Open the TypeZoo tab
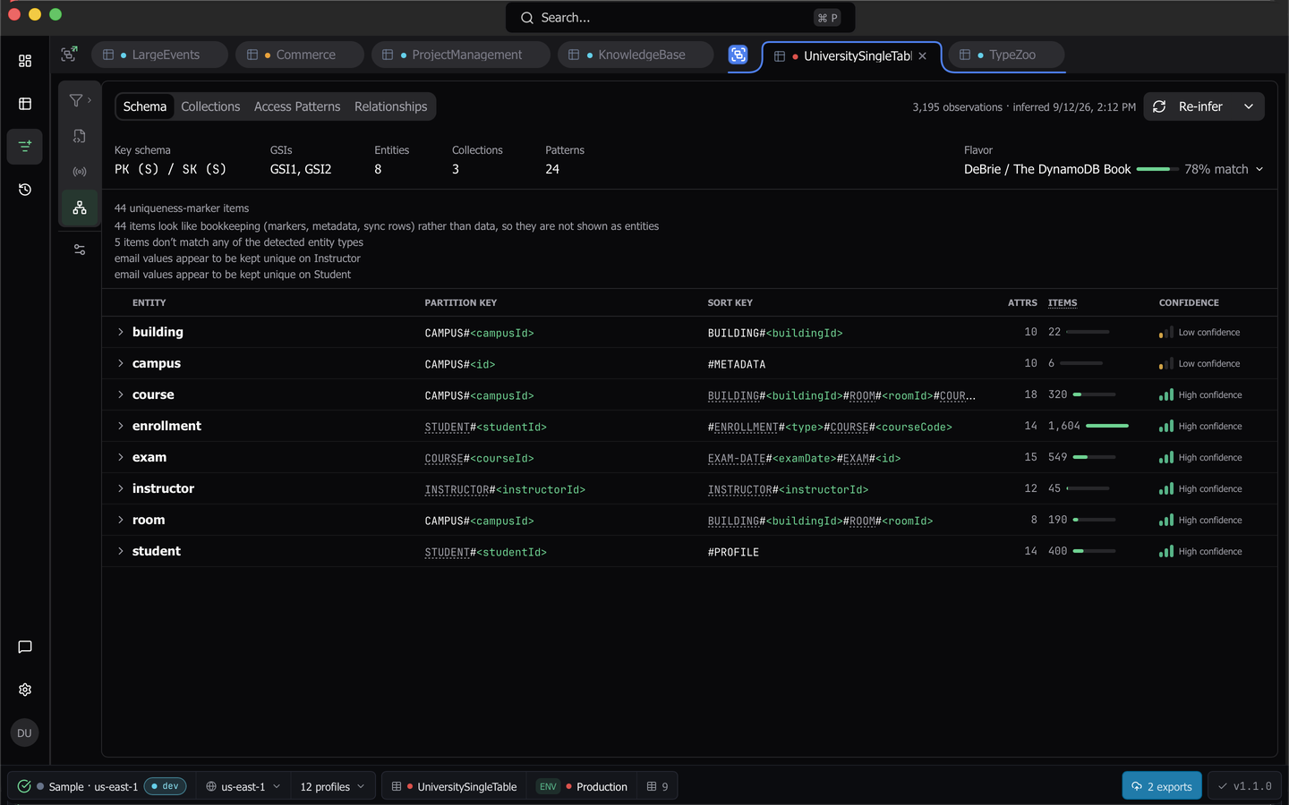Viewport: 1289px width, 805px height. click(1006, 55)
